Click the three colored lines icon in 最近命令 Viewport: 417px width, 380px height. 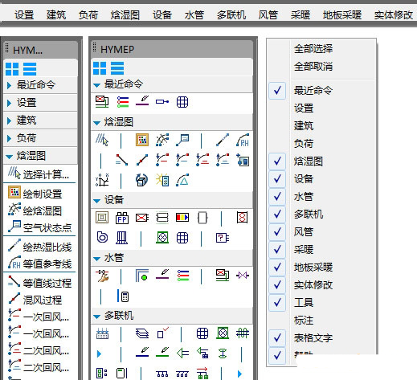[123, 102]
